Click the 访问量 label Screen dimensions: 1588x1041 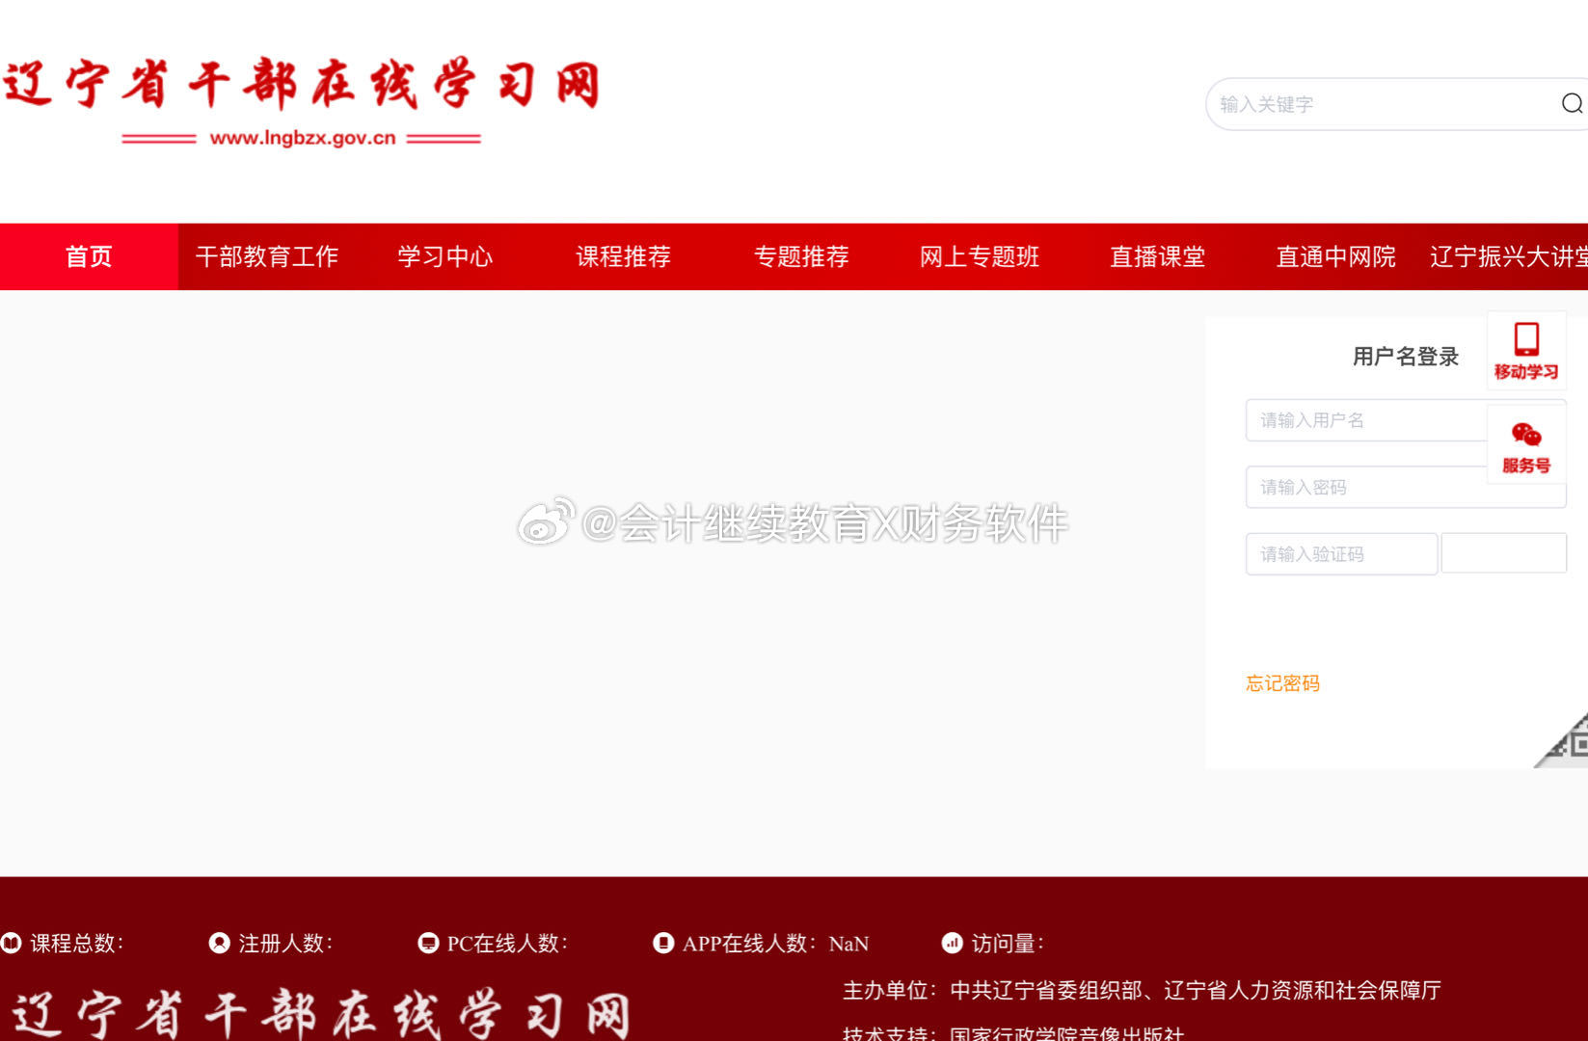tap(1008, 943)
